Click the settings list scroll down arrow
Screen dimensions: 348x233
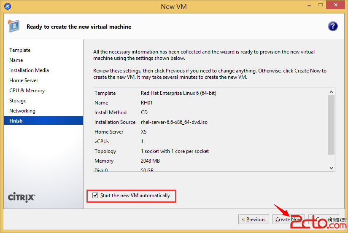[332, 168]
